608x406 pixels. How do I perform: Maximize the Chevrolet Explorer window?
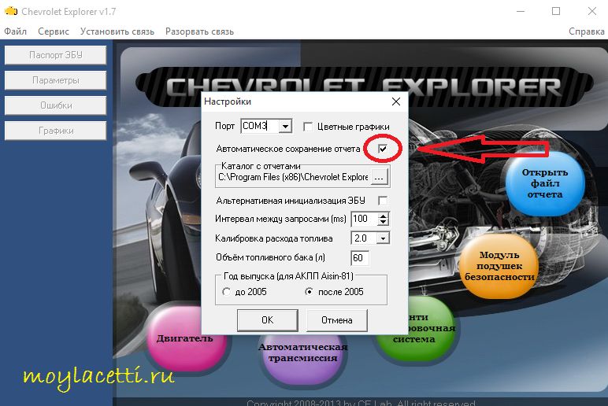pos(556,11)
